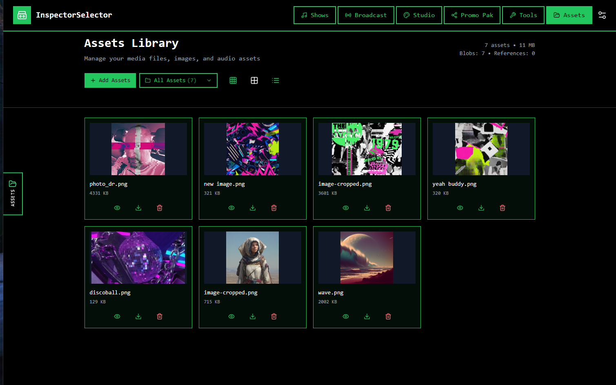Viewport: 616px width, 385px height.
Task: Open the Tools navigation button
Action: [523, 15]
